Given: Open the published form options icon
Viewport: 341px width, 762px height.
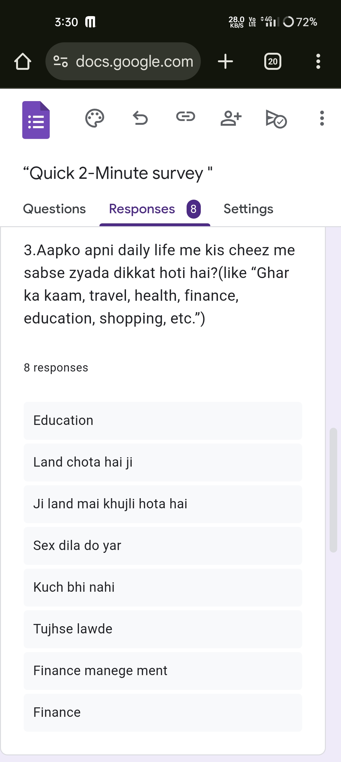Looking at the screenshot, I should point(276,119).
